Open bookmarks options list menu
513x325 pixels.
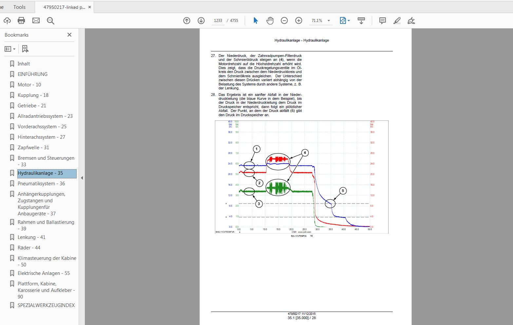coord(10,49)
